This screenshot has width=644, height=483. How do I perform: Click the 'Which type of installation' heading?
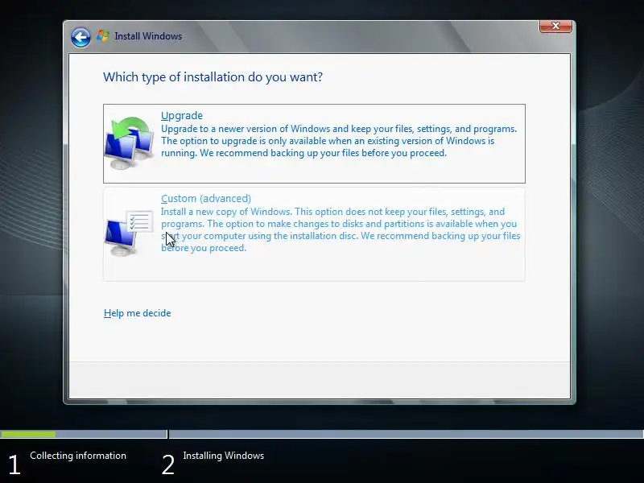tap(213, 76)
